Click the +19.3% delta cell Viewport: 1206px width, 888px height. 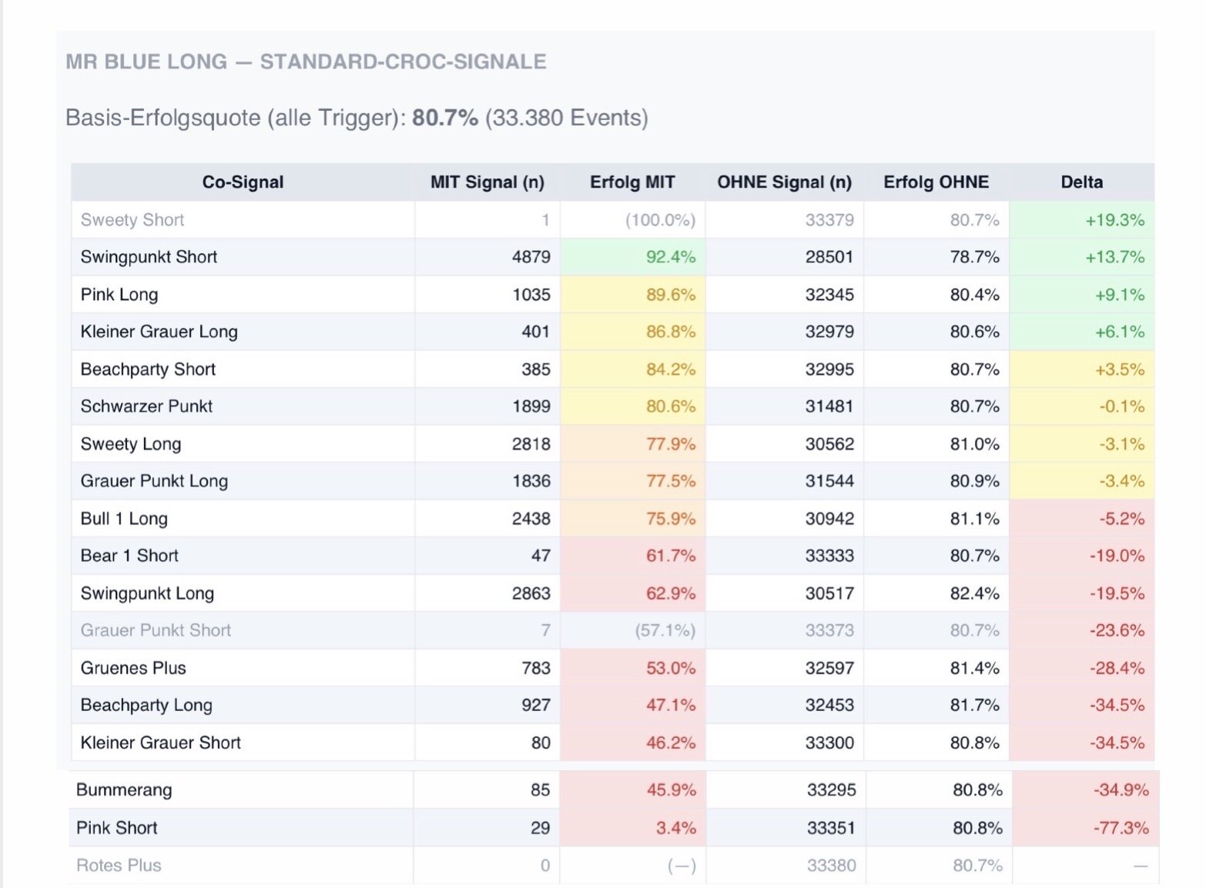(x=1114, y=220)
